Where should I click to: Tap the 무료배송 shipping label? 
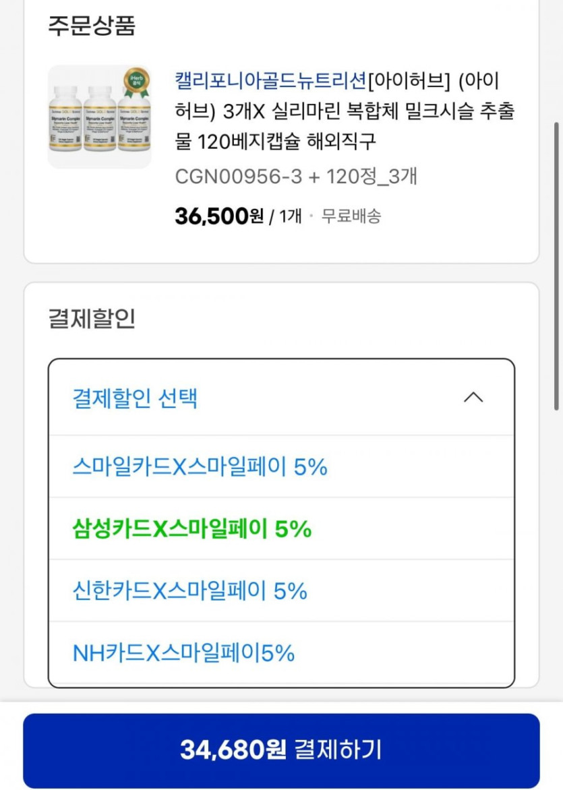tap(351, 216)
